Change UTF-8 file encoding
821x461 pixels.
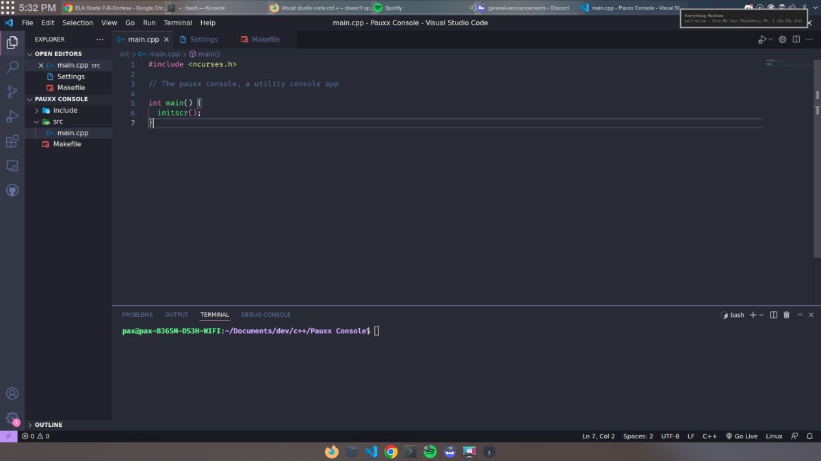tap(670, 436)
